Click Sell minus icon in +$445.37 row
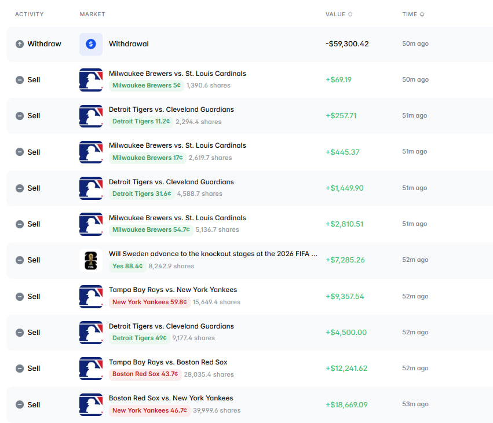Viewport: 493px width, 423px height. point(20,152)
